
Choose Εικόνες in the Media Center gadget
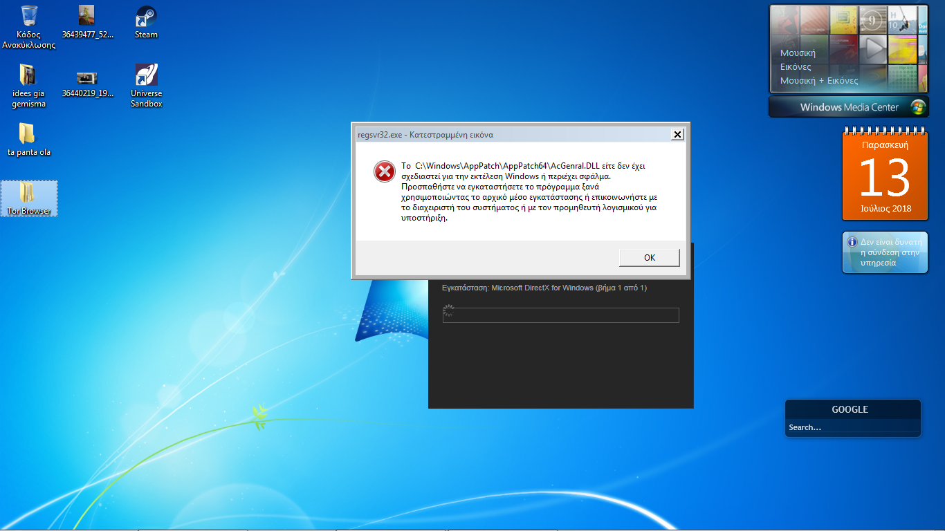(x=796, y=67)
